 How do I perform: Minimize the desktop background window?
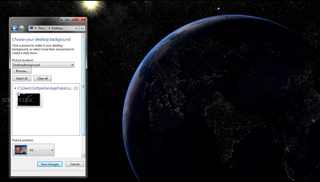(63, 19)
